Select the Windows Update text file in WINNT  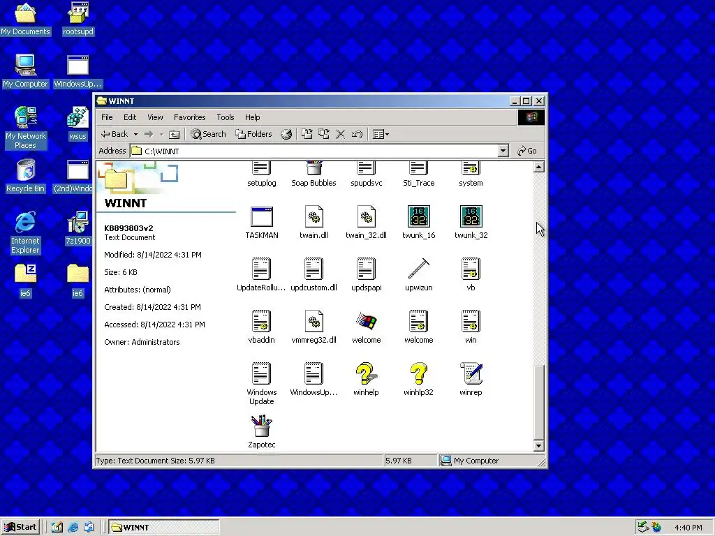[x=262, y=383]
